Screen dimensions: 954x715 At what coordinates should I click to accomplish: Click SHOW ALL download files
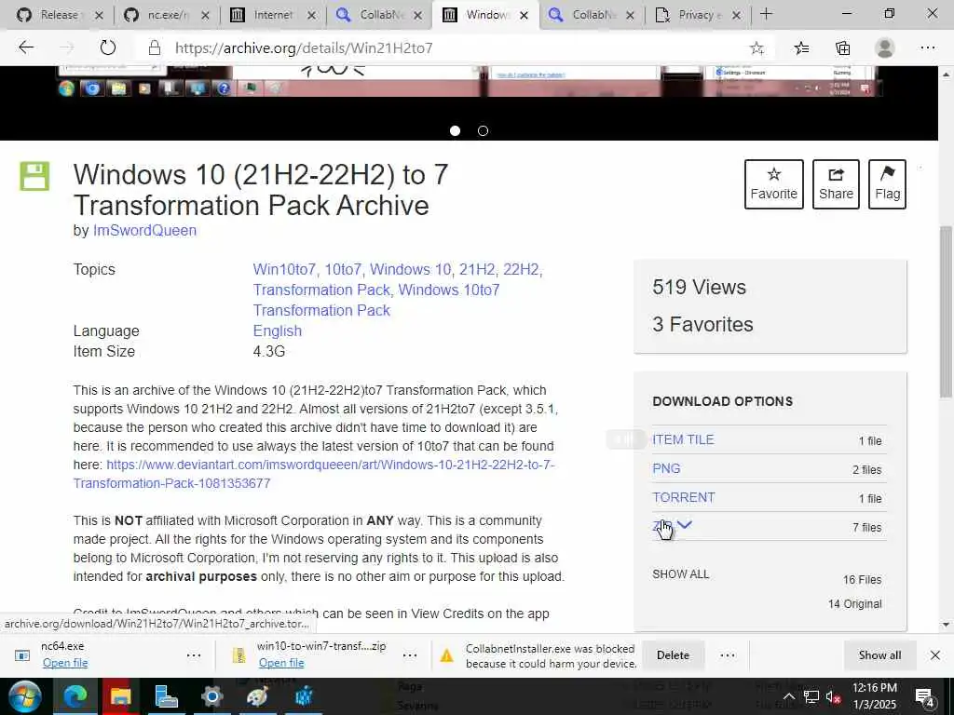tap(680, 573)
